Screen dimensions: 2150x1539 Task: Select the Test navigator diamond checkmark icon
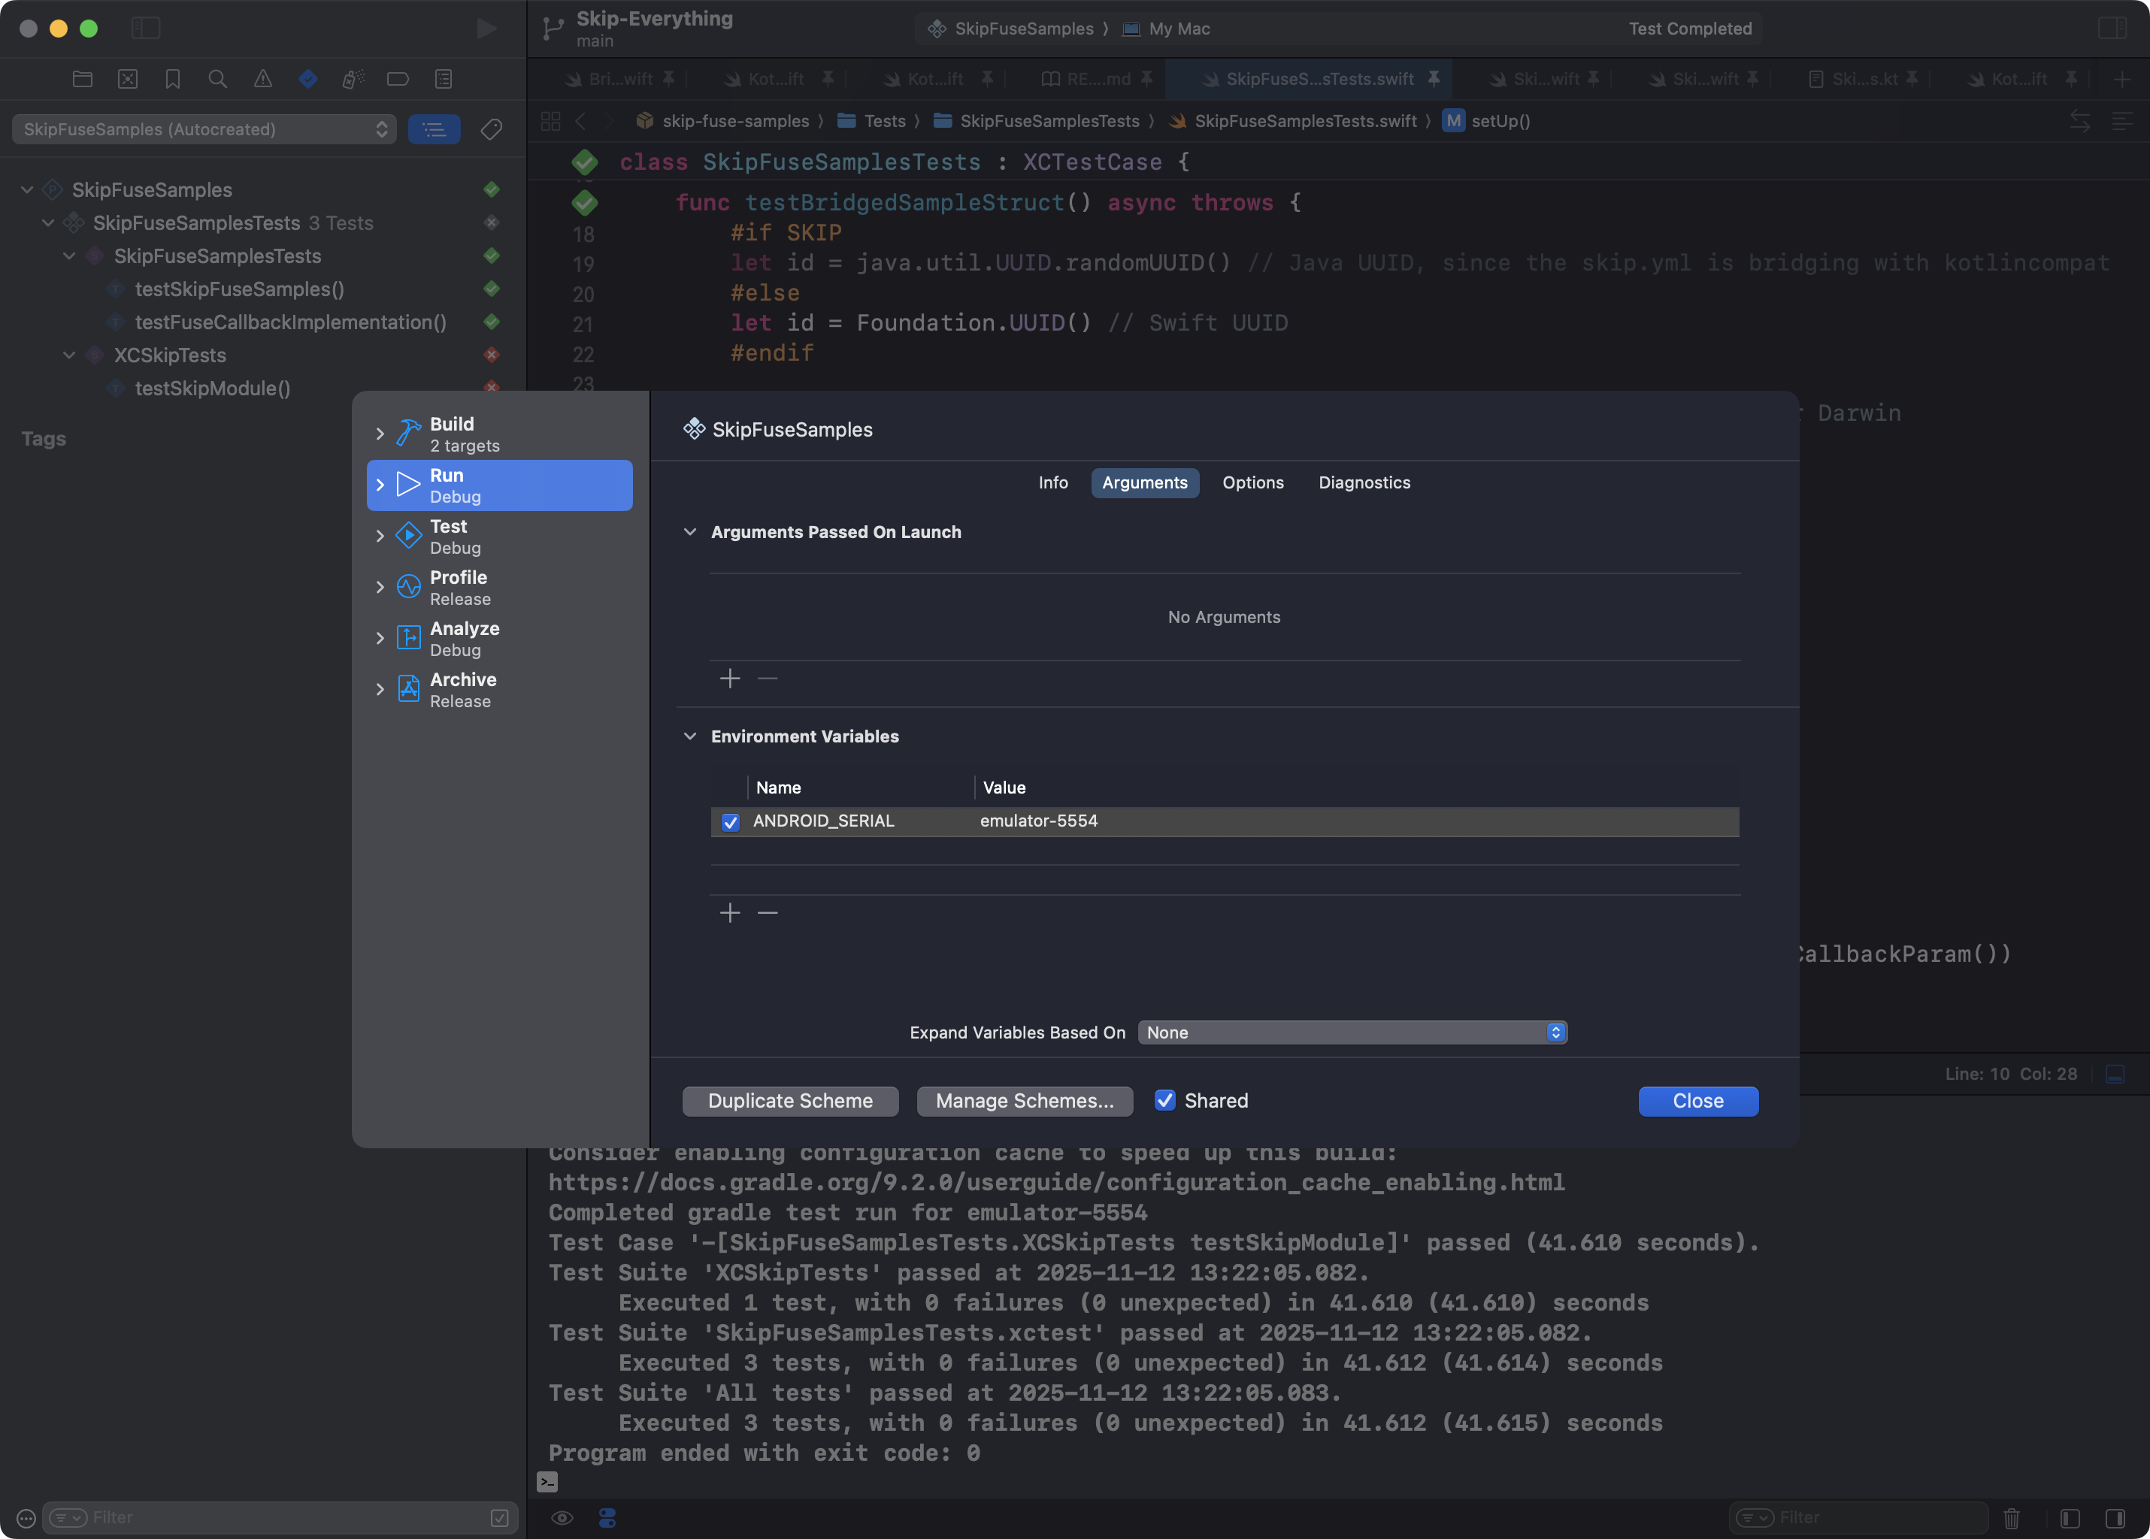pos(307,79)
